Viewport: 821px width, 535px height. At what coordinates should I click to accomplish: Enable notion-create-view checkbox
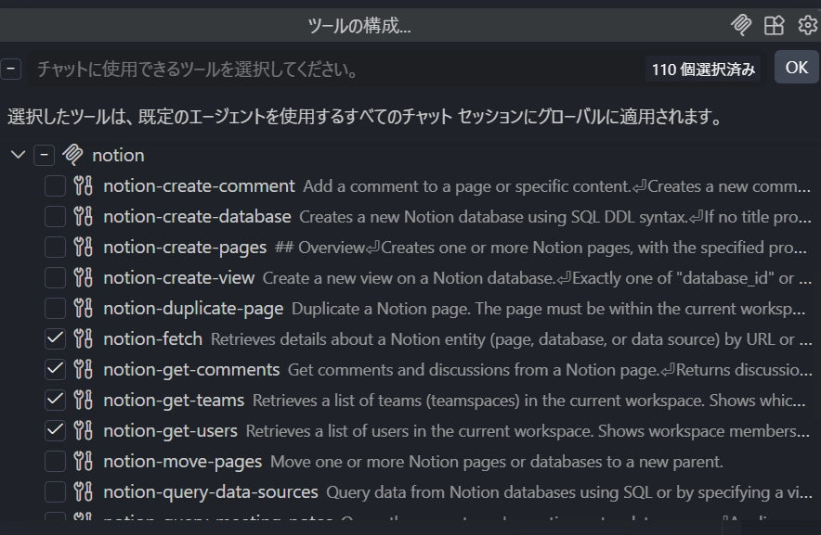55,277
